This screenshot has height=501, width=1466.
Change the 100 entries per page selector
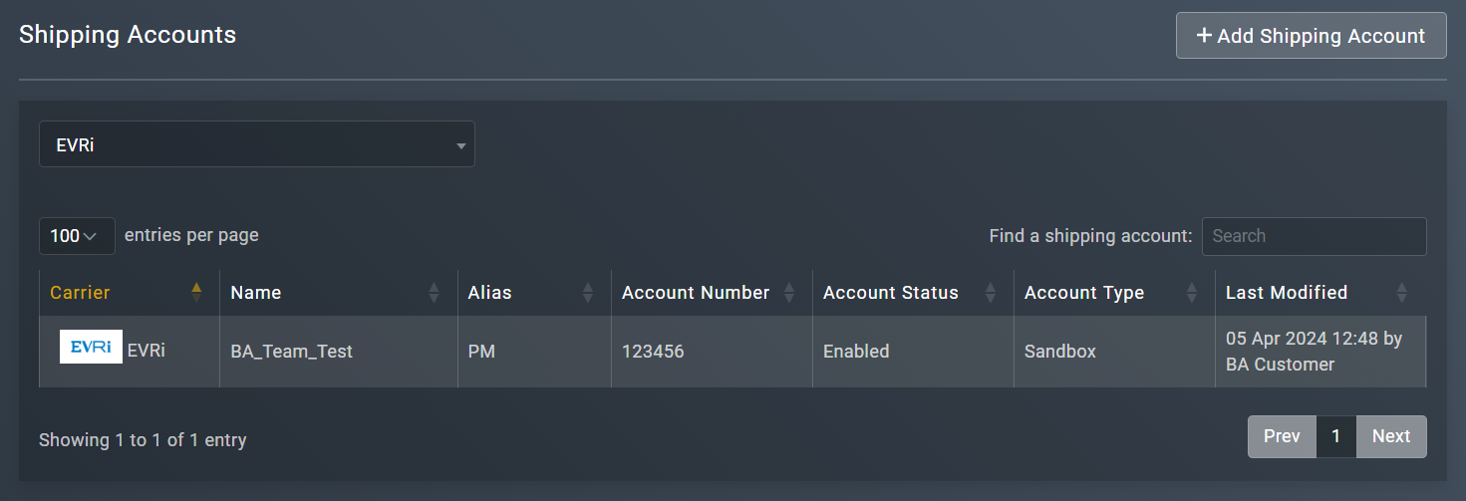[77, 236]
